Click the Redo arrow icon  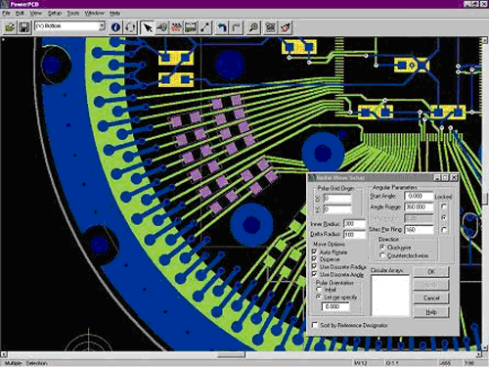coord(237,27)
